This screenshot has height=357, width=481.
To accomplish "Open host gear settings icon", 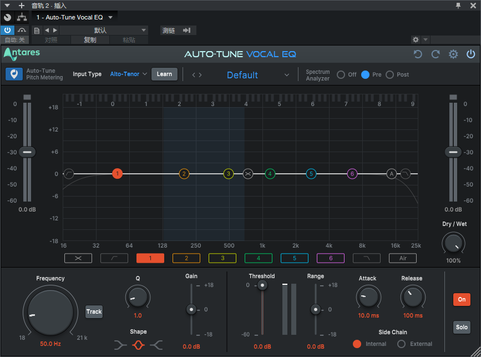I will point(416,39).
